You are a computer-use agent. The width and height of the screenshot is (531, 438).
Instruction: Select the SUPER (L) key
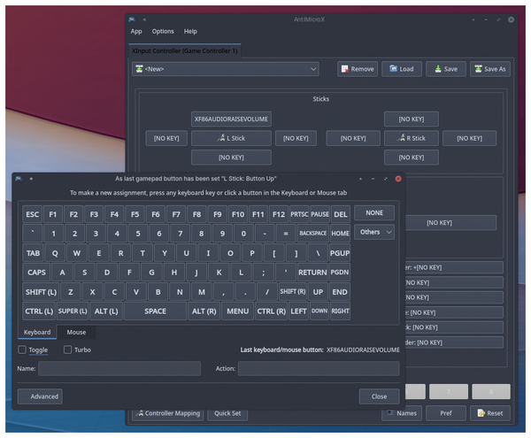tap(73, 311)
